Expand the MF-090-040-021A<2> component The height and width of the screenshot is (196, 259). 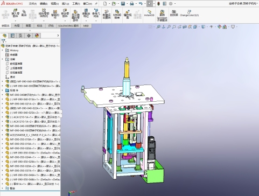click(3, 103)
